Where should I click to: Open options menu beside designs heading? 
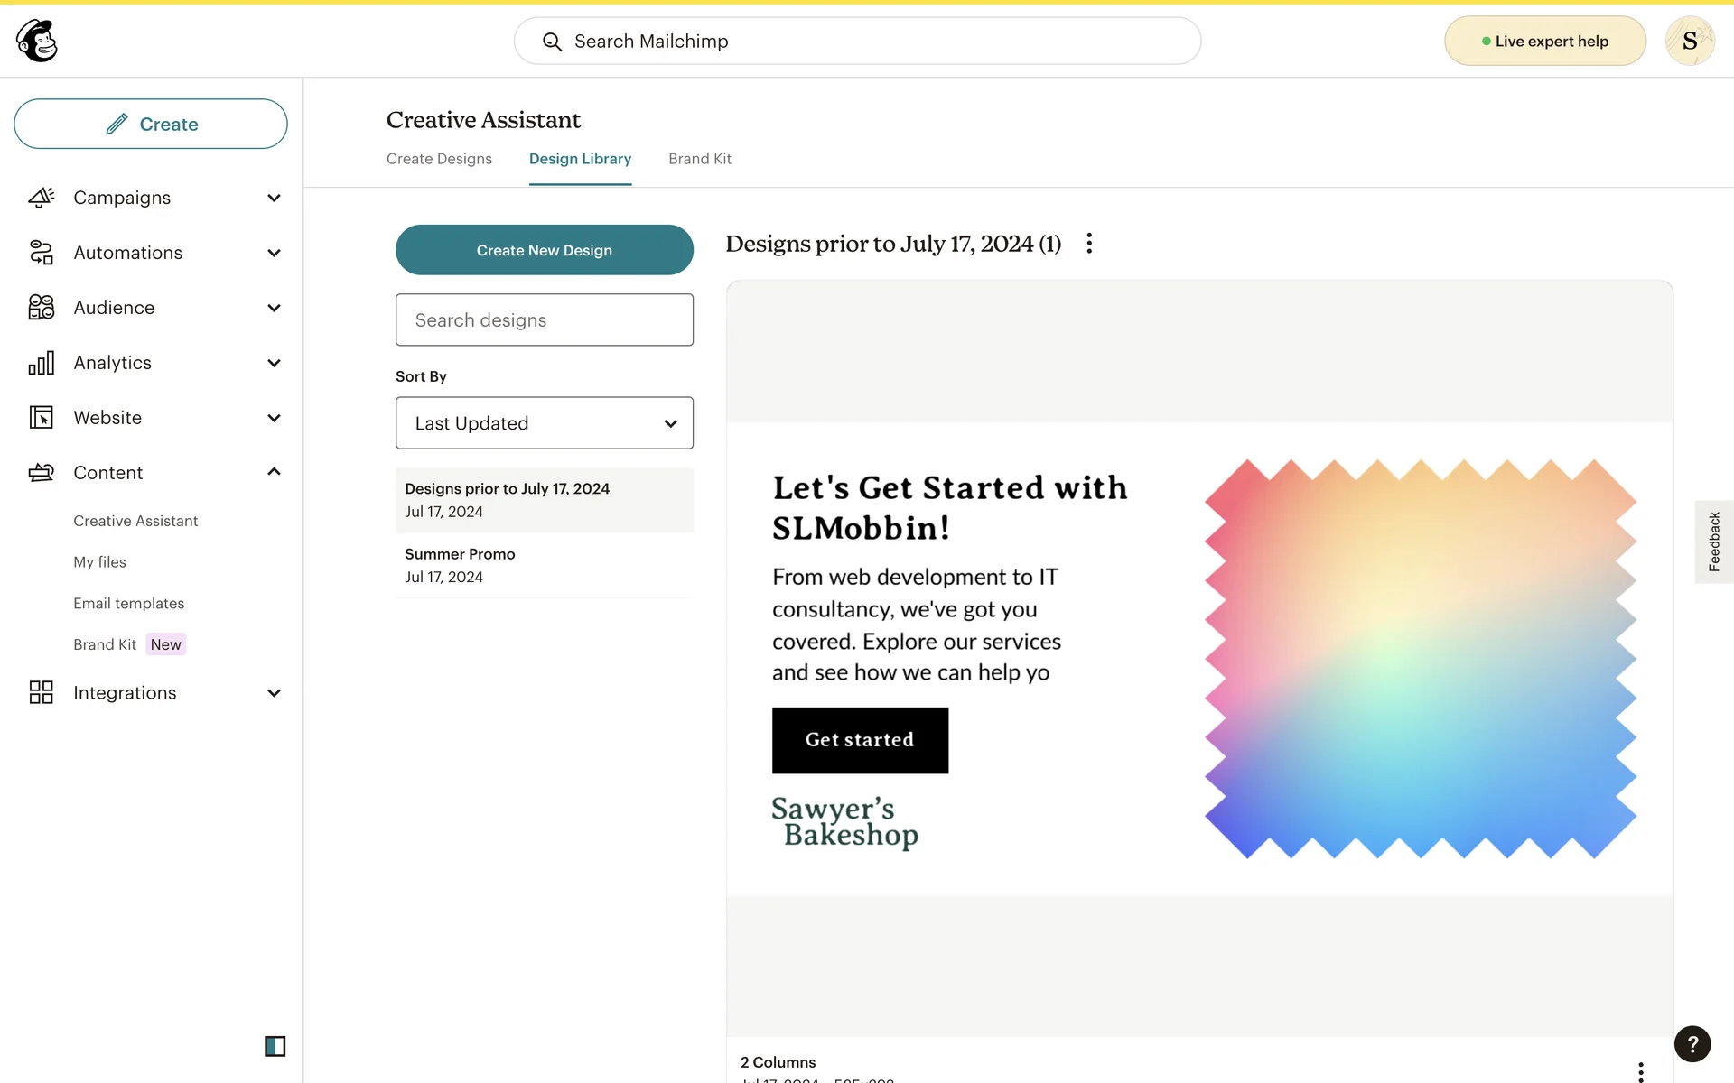click(x=1089, y=244)
